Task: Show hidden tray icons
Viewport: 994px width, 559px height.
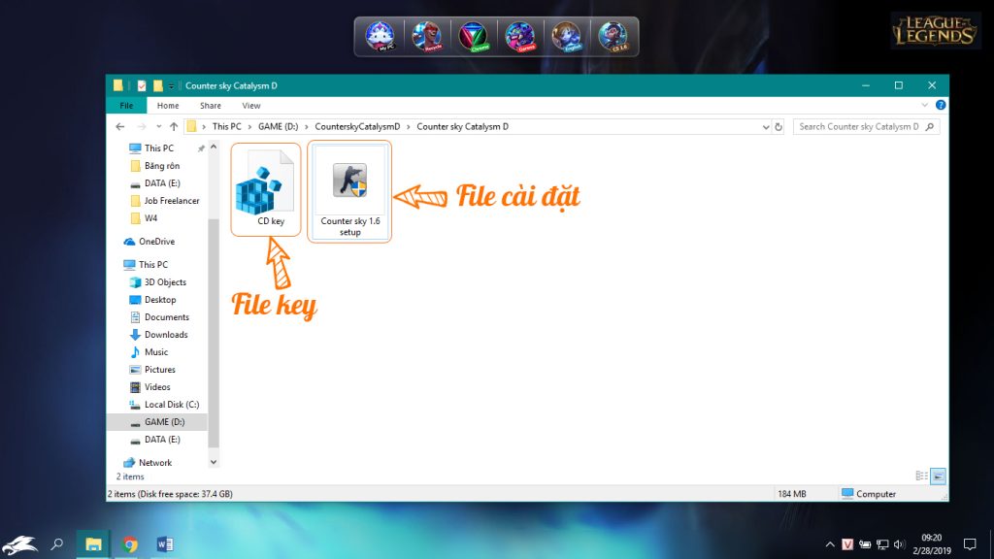Action: pyautogui.click(x=830, y=543)
